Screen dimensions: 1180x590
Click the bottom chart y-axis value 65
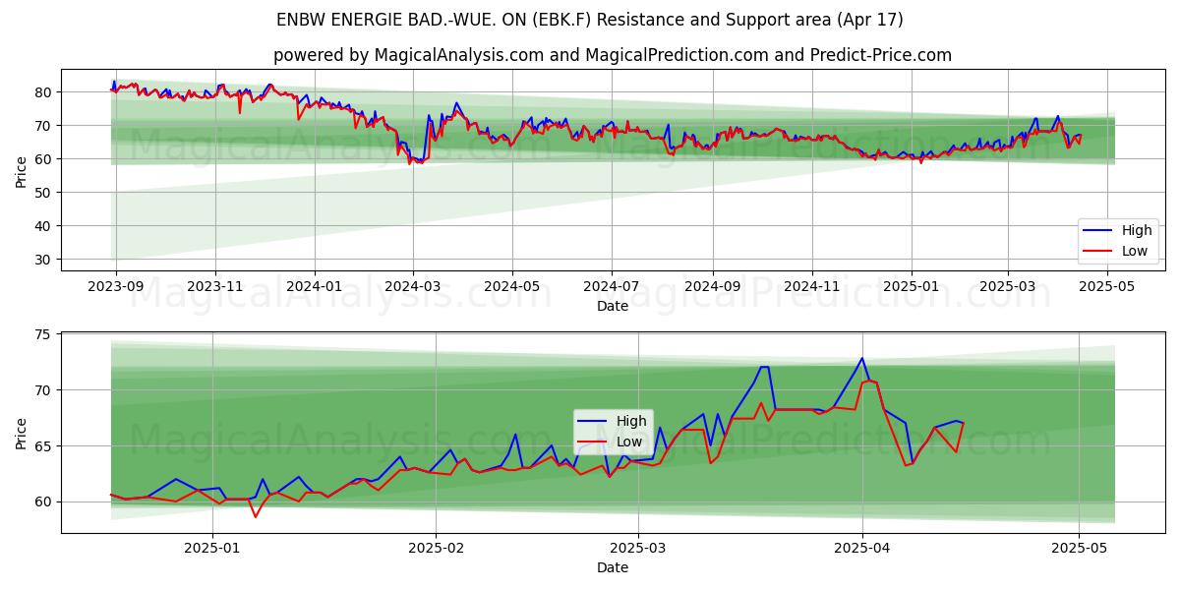[45, 446]
